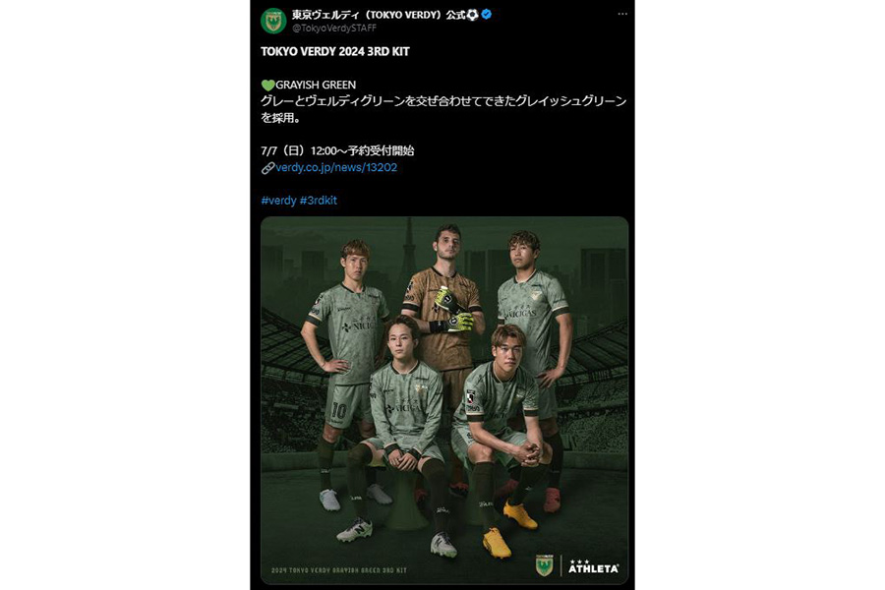Click the TOKYO VERDY 2024 3RD KIT heading

[x=335, y=51]
